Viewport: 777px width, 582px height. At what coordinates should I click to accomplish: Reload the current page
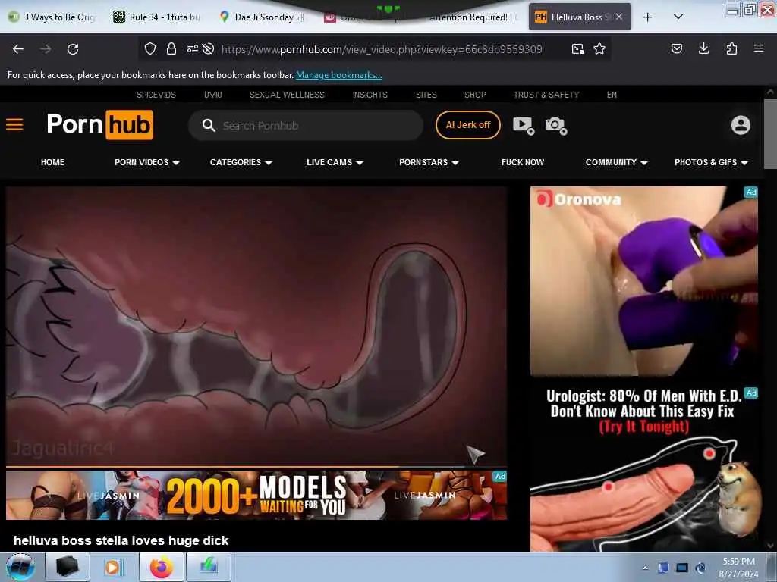[73, 49]
